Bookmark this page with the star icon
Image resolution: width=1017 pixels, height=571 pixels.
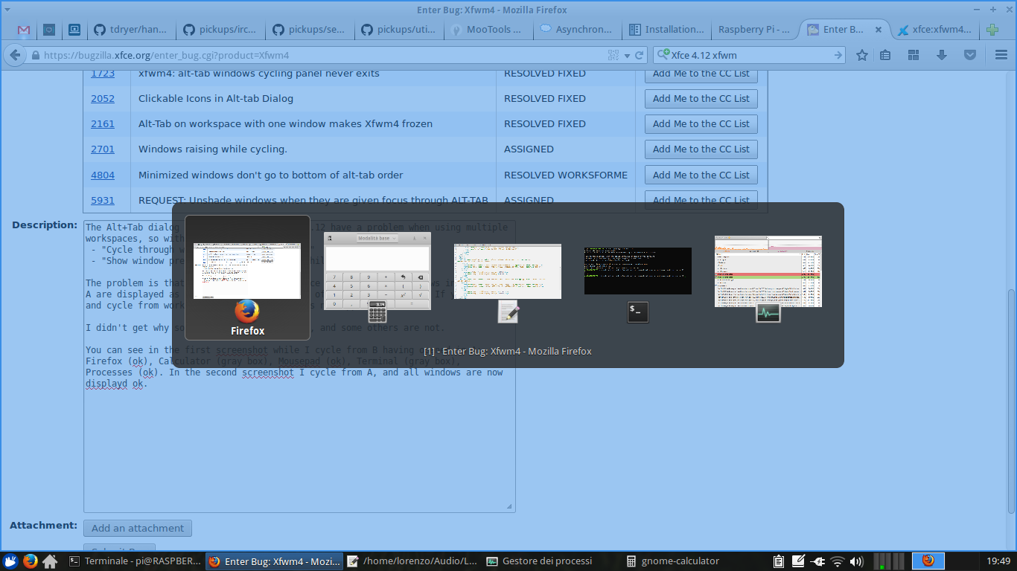coord(862,55)
